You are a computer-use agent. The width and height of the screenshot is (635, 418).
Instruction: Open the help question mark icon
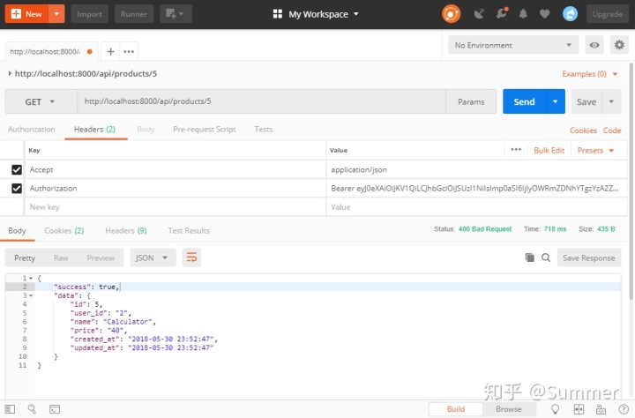pyautogui.click(x=624, y=409)
